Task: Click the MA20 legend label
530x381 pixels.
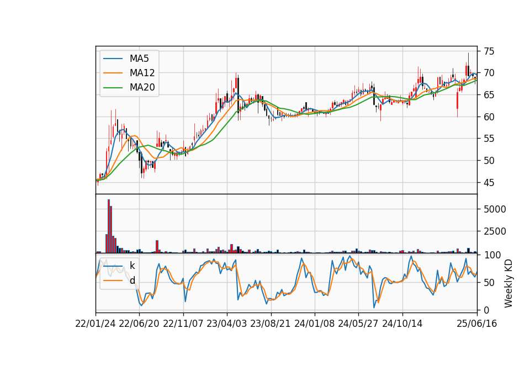Action: point(142,88)
